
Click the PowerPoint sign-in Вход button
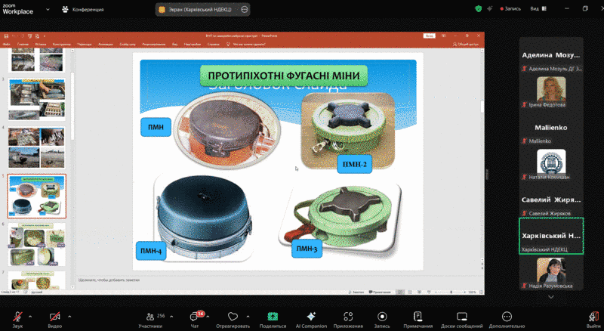click(x=429, y=36)
